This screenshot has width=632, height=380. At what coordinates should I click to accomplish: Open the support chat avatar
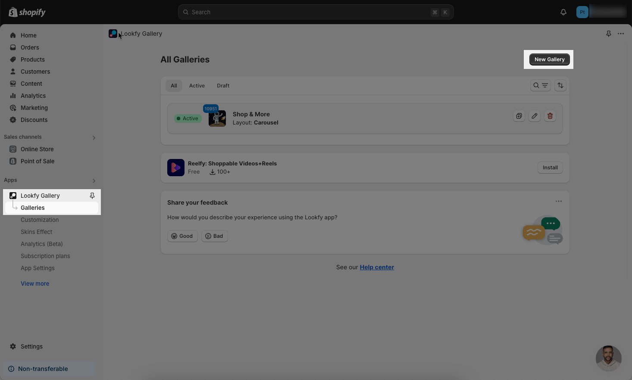tap(608, 358)
